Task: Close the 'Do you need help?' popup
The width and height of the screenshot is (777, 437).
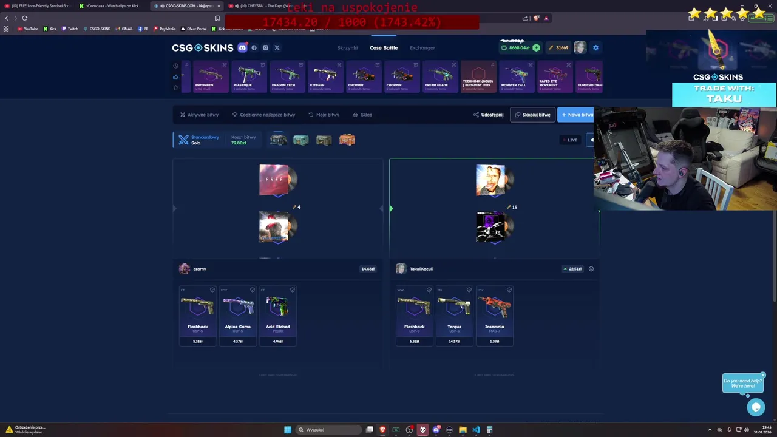Action: 763,375
